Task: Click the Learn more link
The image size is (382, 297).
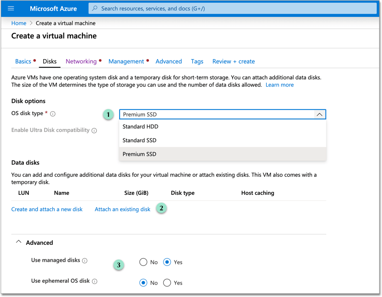Action: [279, 84]
